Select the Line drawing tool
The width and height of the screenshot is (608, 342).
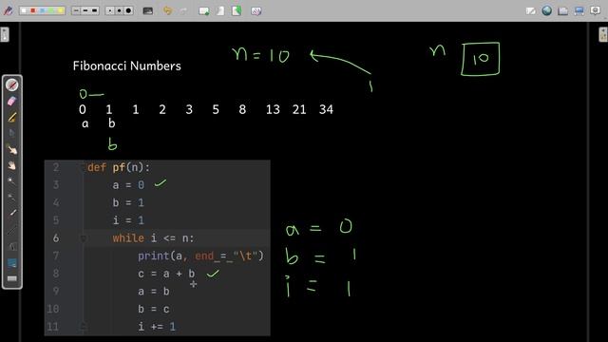pos(12,230)
